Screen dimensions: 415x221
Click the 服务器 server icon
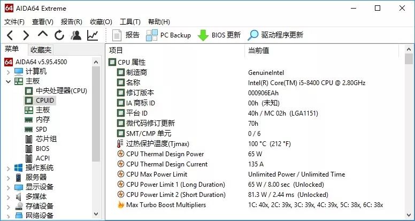19,178
